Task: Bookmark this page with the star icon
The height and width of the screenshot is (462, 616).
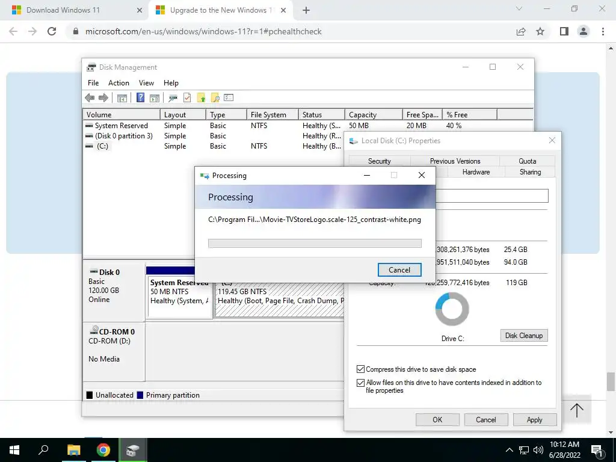Action: (540, 31)
